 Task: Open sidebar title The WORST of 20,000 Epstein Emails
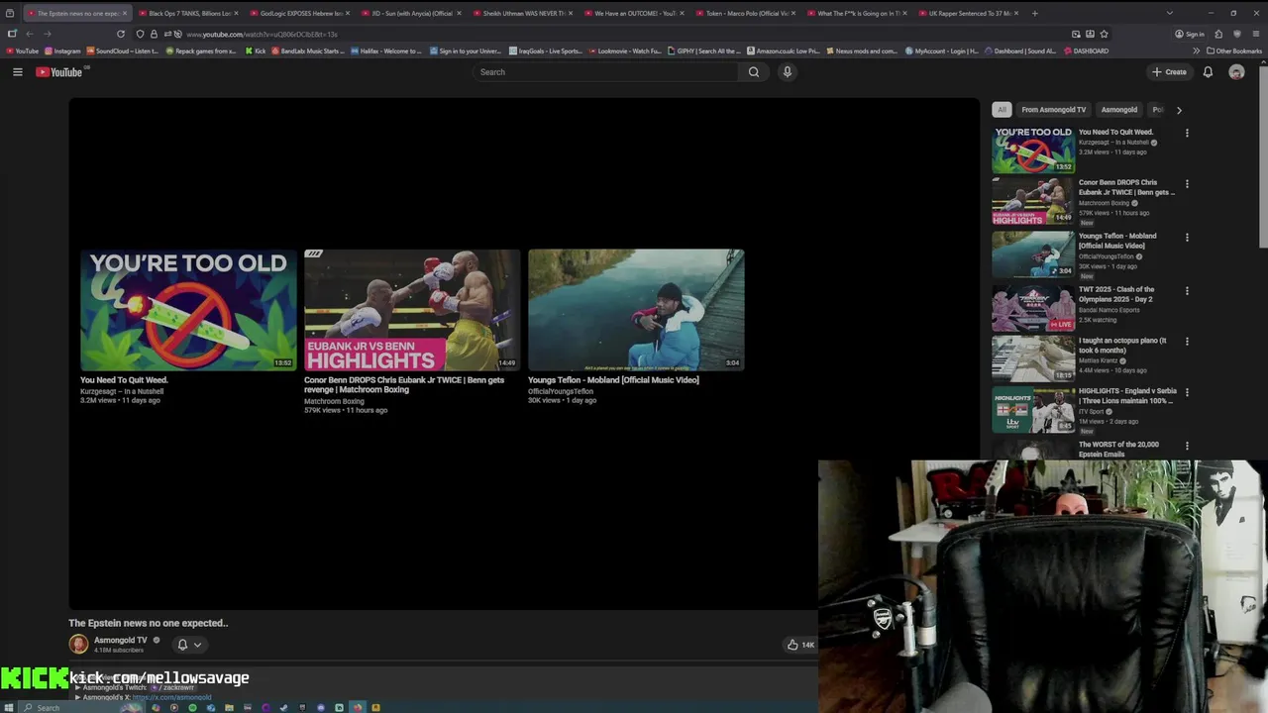(x=1118, y=449)
